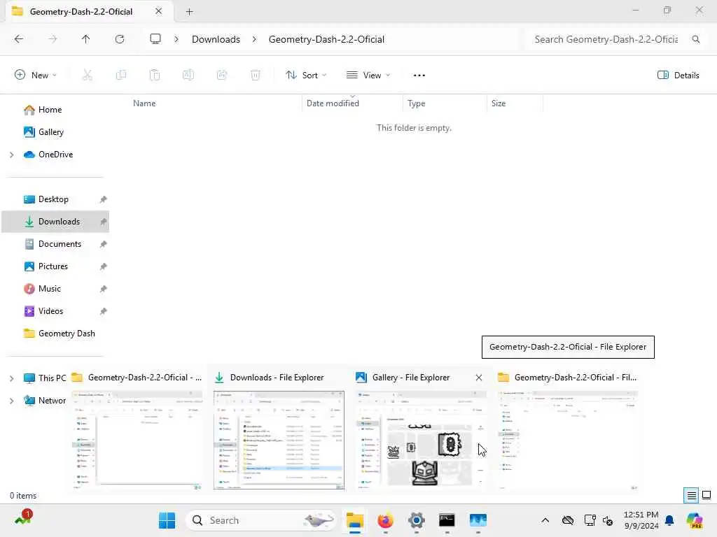Sort by the Size column header
This screenshot has width=717, height=537.
click(499, 103)
